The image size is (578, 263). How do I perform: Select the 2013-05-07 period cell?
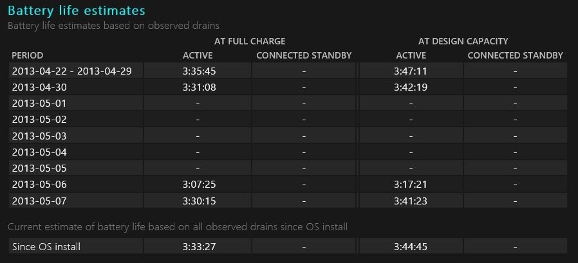pos(76,201)
